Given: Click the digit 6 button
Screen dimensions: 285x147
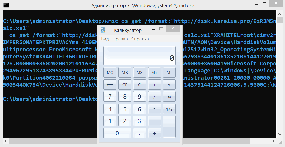Looking at the screenshot, I should (x=139, y=109).
